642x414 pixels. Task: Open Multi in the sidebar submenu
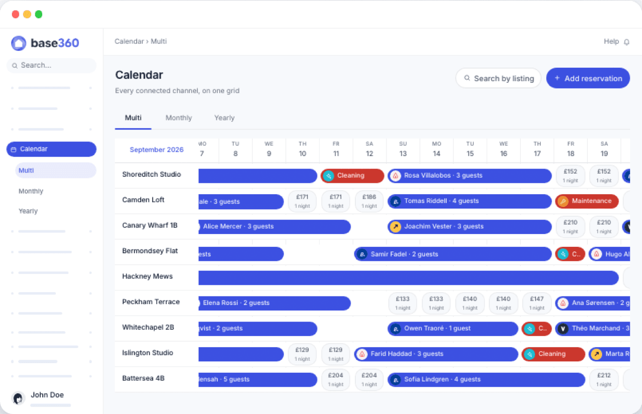(x=55, y=170)
